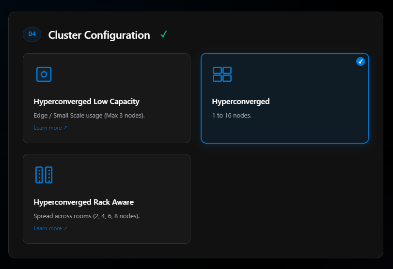Open Learn more under Hyperconverged Low Capacity
Image resolution: width=393 pixels, height=269 pixels.
(48, 128)
